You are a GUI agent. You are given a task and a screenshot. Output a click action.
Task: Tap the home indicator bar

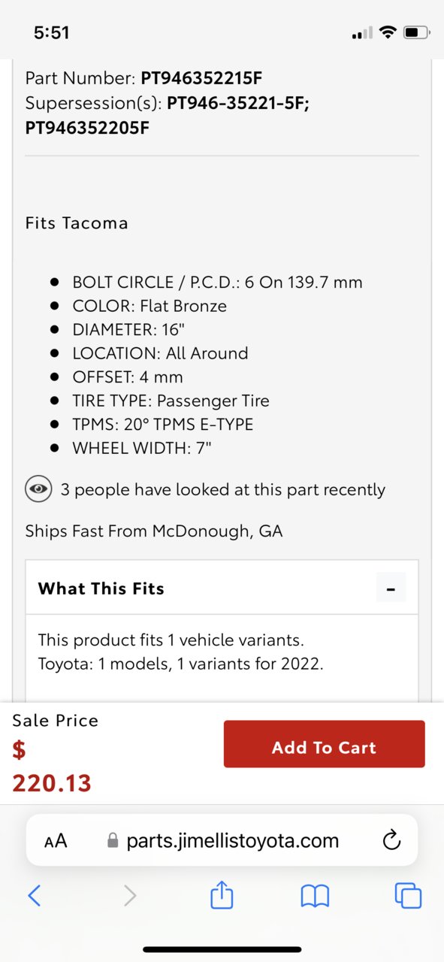pos(222,950)
